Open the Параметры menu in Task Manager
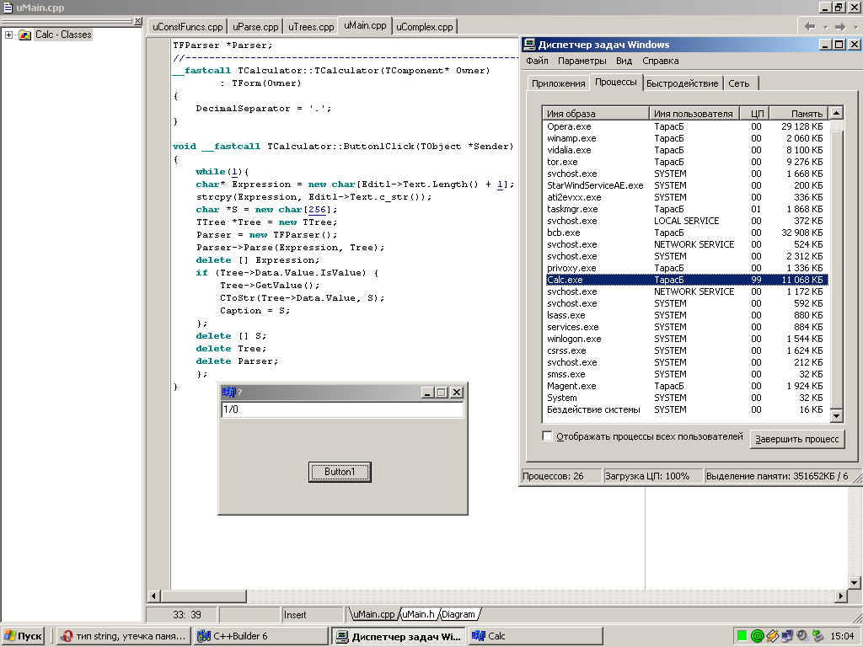 tap(582, 61)
